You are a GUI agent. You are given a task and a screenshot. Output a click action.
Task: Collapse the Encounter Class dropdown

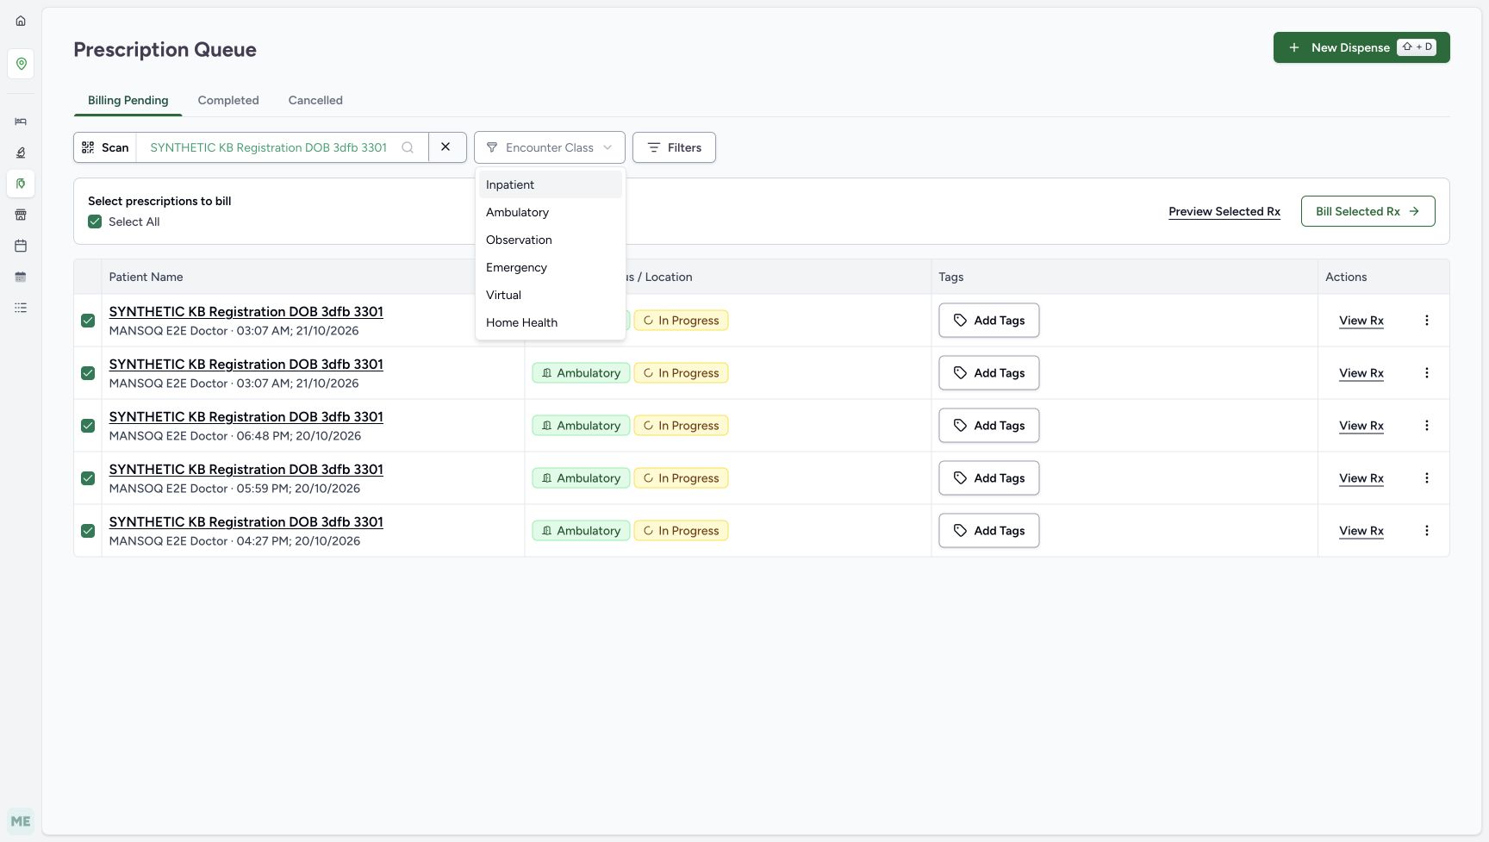click(550, 147)
